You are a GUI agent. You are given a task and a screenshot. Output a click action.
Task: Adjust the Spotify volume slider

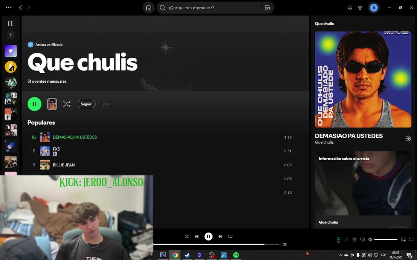coord(386,239)
